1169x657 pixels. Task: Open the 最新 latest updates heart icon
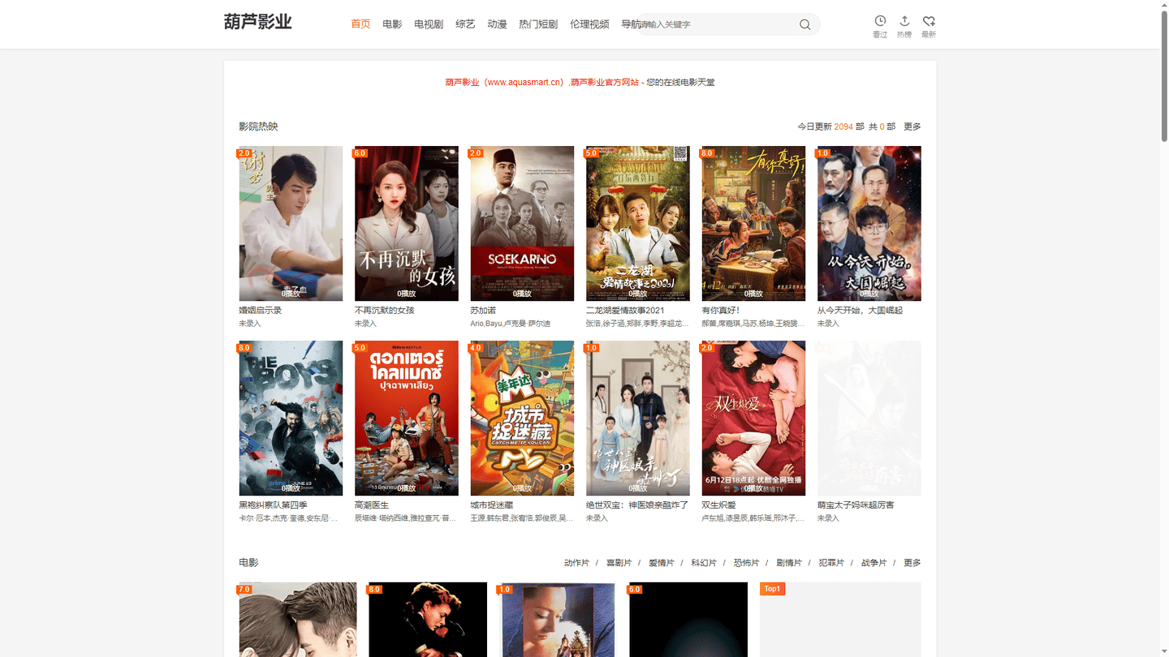click(x=929, y=26)
